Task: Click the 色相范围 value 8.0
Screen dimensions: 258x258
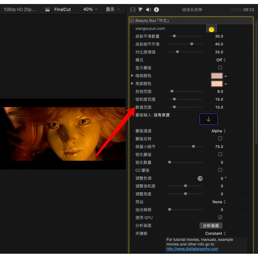Action: pyautogui.click(x=220, y=91)
